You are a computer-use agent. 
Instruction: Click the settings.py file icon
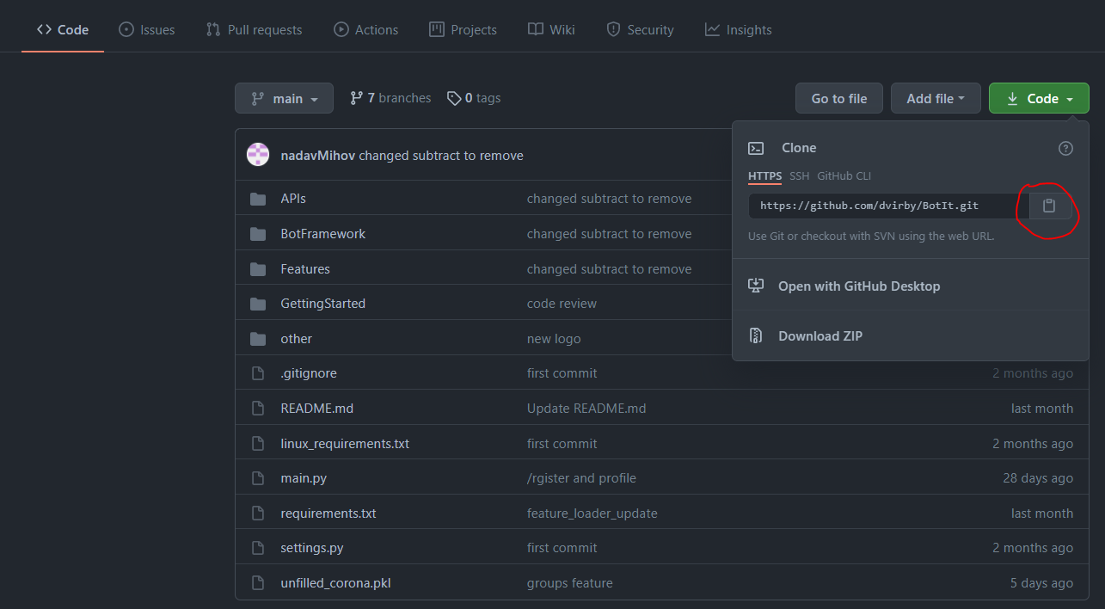257,548
